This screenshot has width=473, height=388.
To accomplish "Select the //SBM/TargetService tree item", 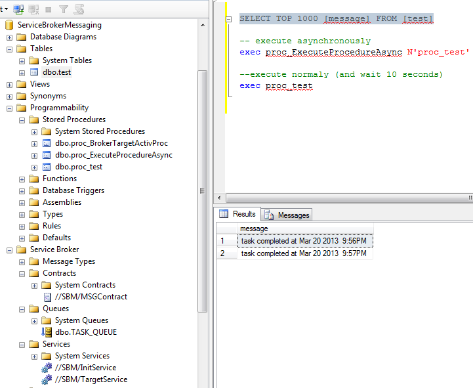I will [x=91, y=379].
